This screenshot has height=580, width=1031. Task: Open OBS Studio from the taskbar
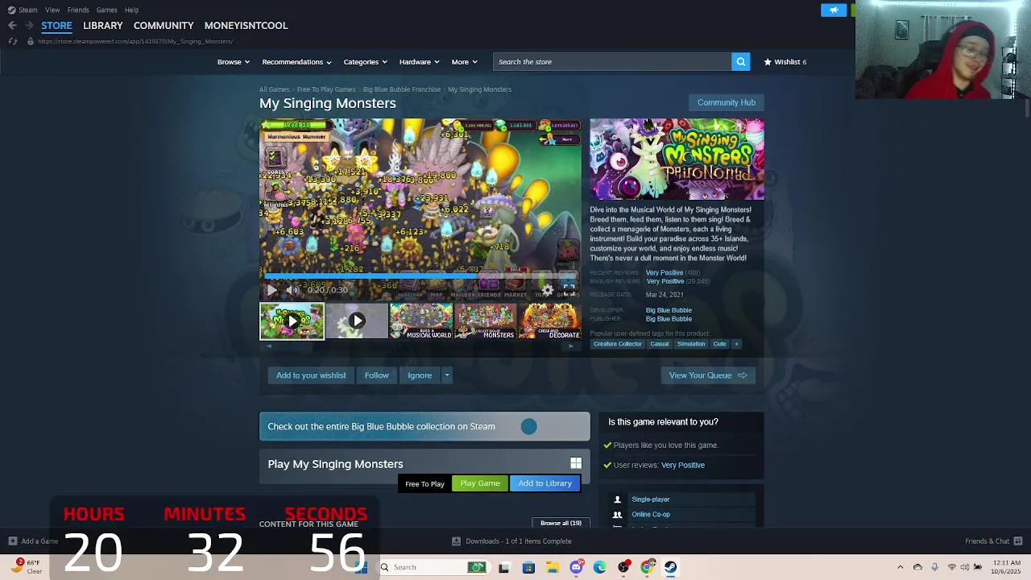point(623,567)
